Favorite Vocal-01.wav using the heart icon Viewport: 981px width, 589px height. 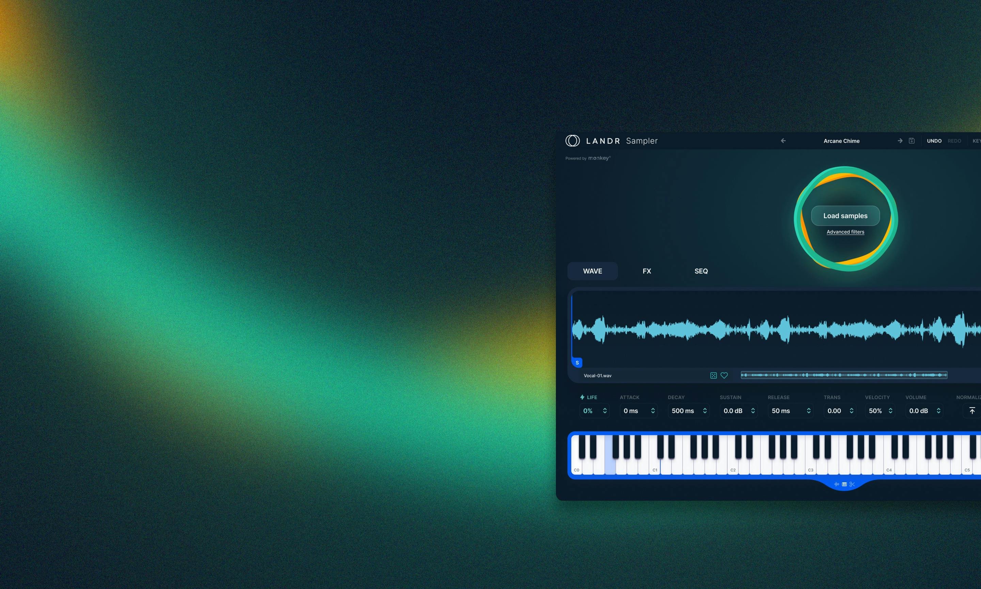click(x=725, y=375)
